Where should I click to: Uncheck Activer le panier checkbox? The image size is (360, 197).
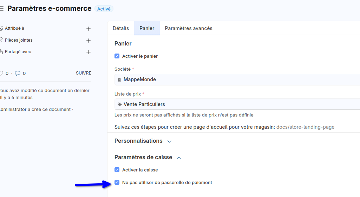tap(117, 56)
